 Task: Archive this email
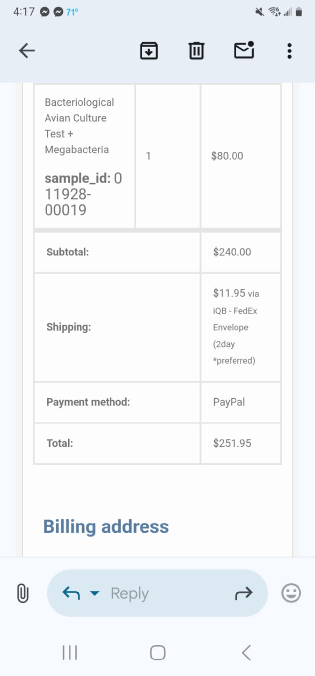click(x=149, y=51)
